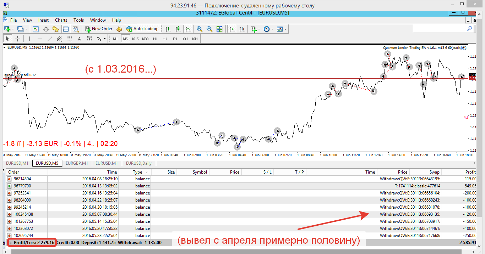Viewport: 485px width, 254px height.
Task: Toggle Chart Shift icon
Action: (242, 29)
